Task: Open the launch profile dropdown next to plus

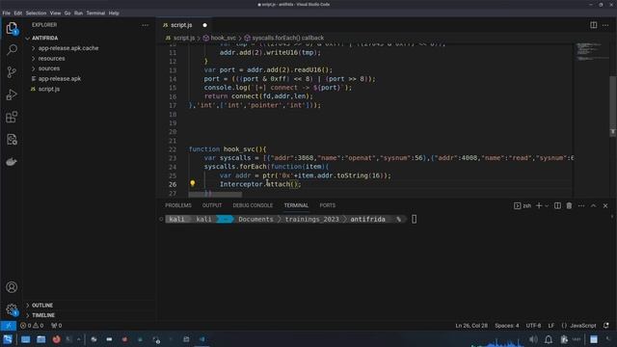Action: click(x=547, y=205)
